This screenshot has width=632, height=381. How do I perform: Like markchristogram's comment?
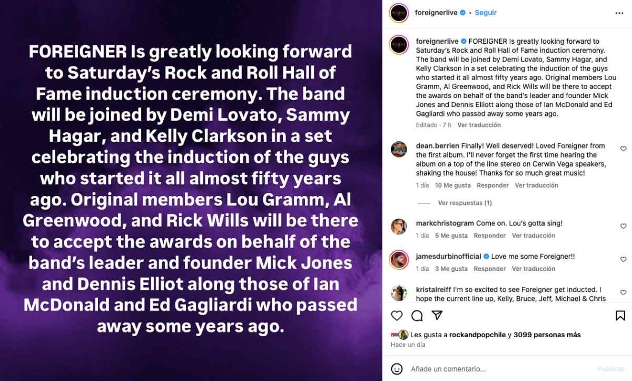coord(624,226)
